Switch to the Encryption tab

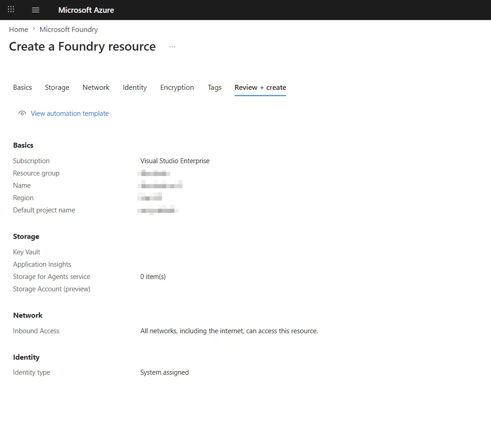pyautogui.click(x=177, y=88)
